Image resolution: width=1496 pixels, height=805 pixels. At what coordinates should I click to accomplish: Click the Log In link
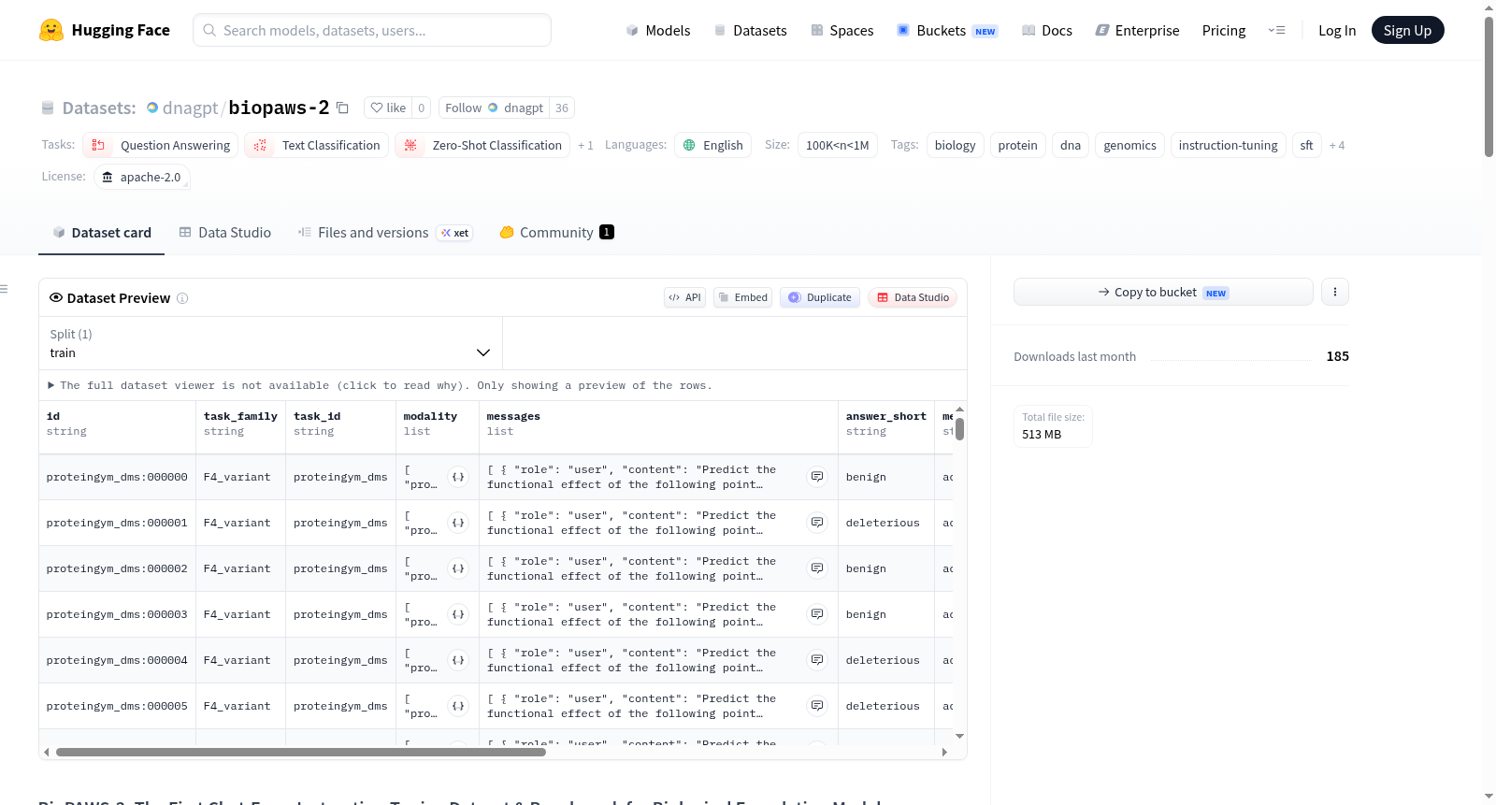[x=1337, y=30]
